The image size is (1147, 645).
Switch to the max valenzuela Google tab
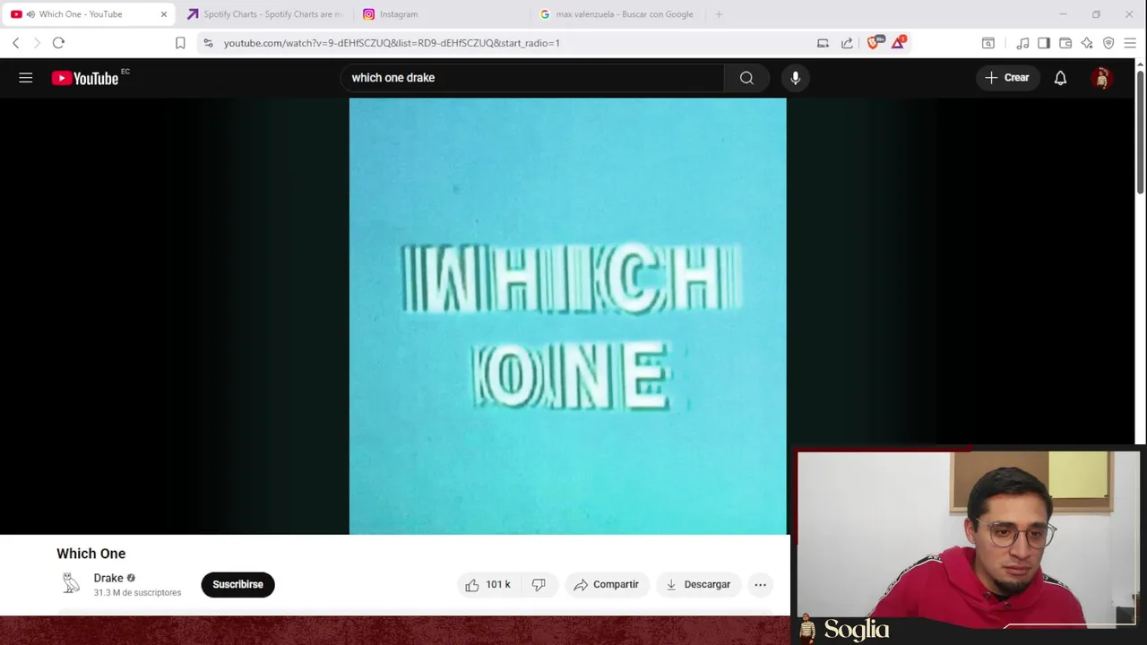click(618, 14)
